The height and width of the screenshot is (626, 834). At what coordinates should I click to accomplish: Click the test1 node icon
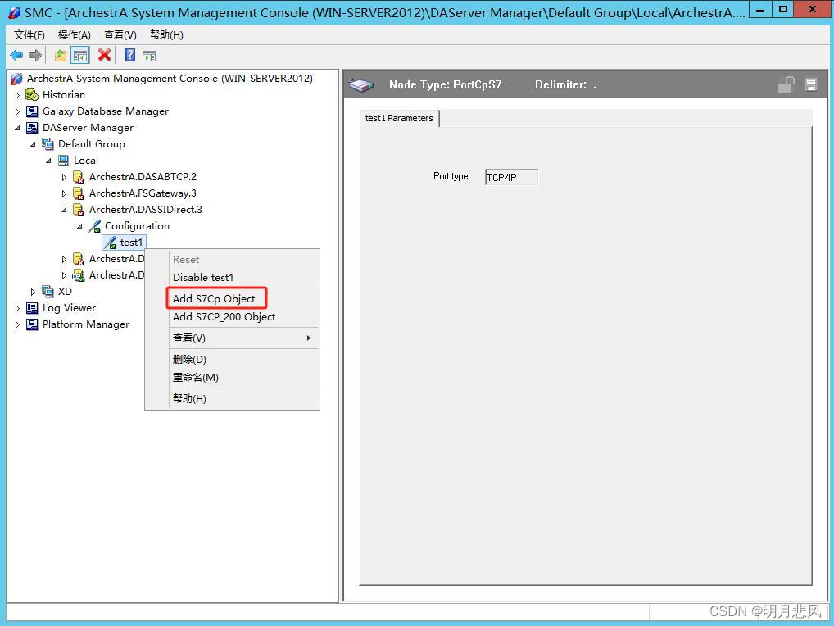click(110, 243)
